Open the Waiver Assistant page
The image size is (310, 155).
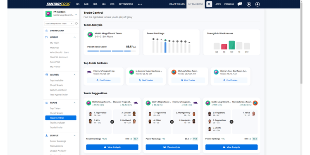(58, 90)
